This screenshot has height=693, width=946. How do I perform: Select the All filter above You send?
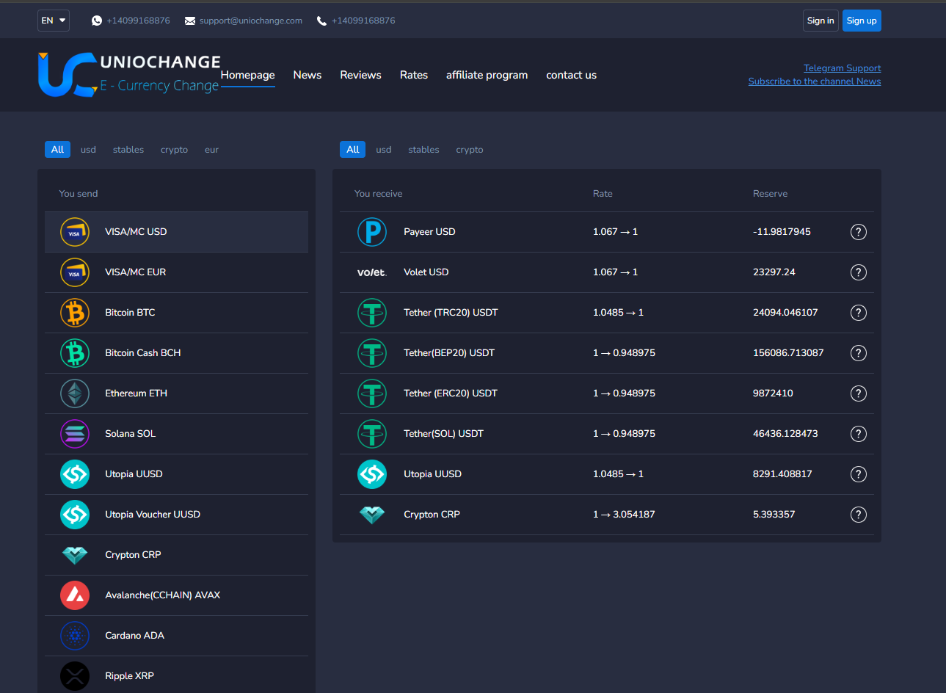[57, 150]
